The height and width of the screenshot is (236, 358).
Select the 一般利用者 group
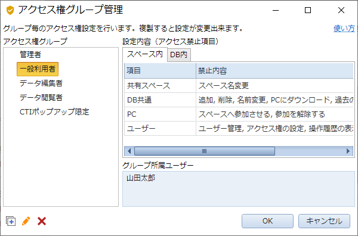(x=38, y=69)
